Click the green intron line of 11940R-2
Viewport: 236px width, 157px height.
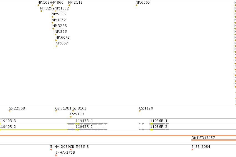[x=34, y=129]
